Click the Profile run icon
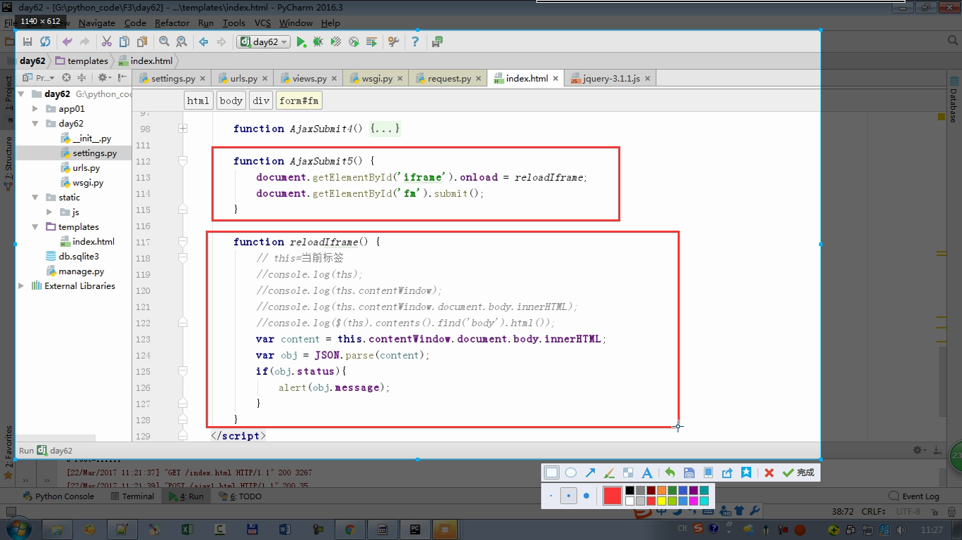 [354, 42]
